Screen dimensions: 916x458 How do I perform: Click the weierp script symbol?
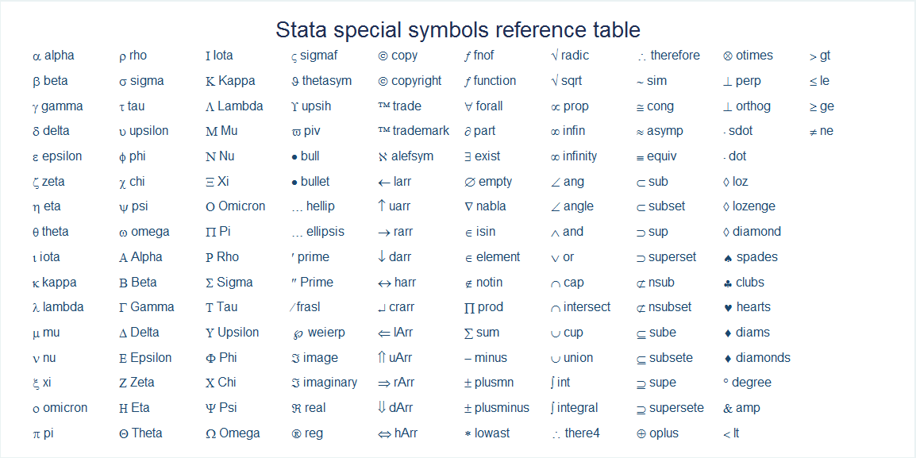297,334
